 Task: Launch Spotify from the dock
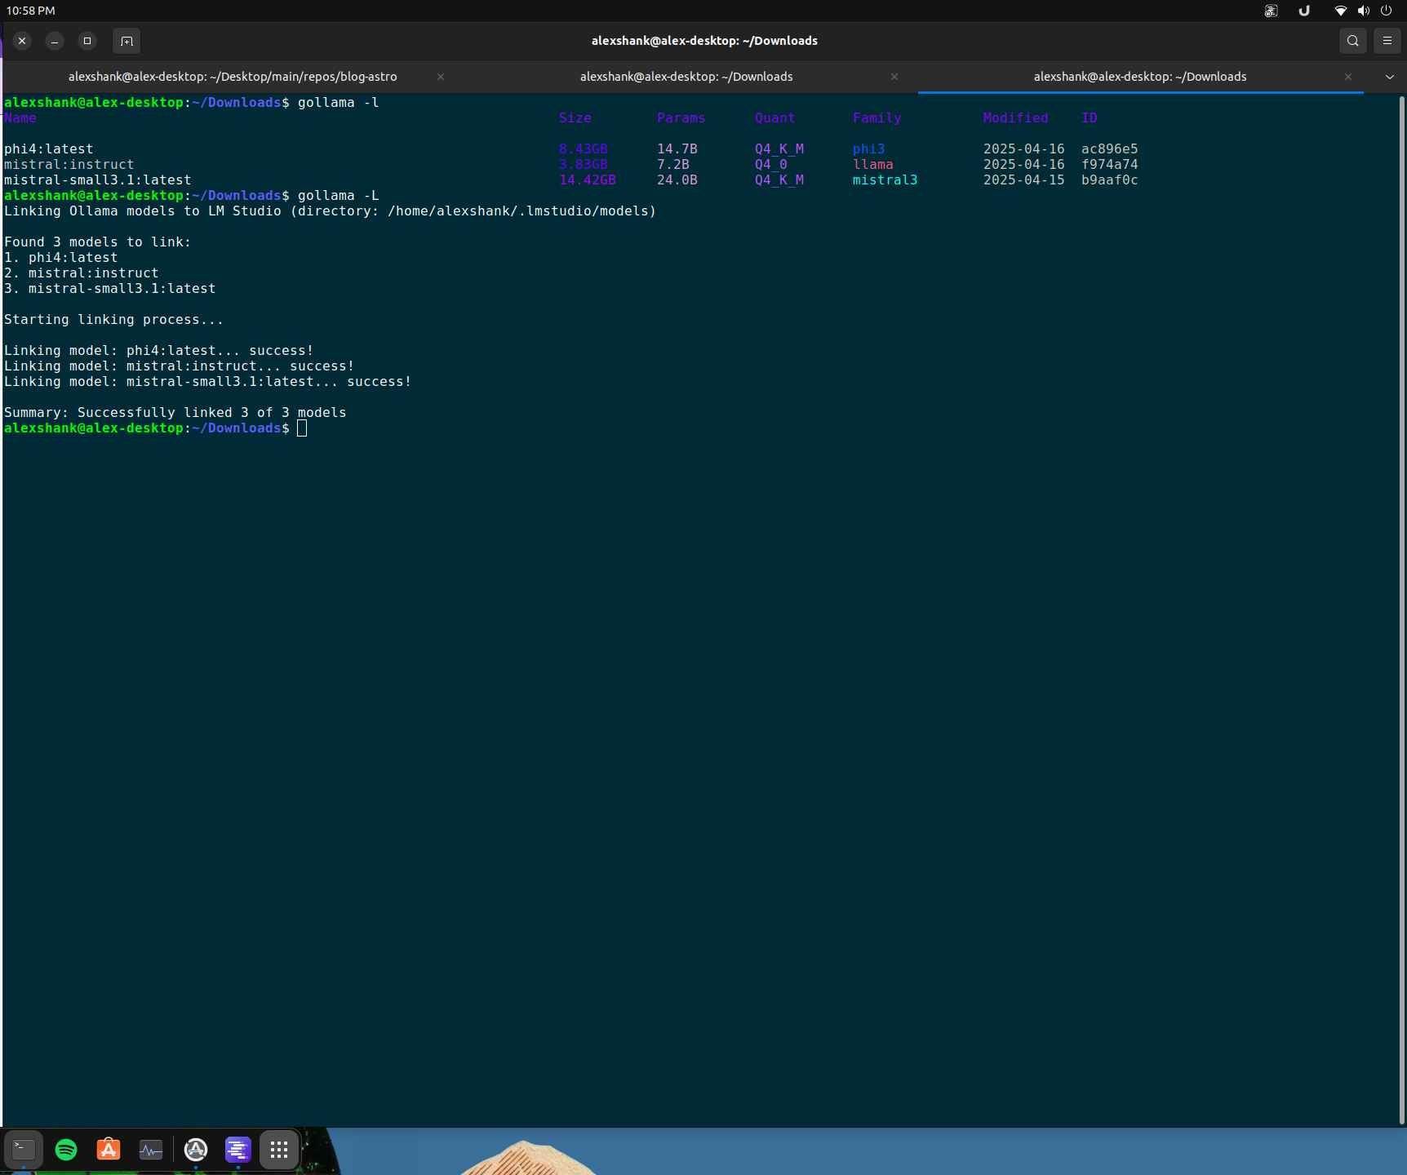tap(66, 1150)
